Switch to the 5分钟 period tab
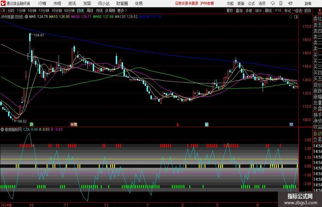The width and height of the screenshot is (322, 207). click(x=32, y=11)
